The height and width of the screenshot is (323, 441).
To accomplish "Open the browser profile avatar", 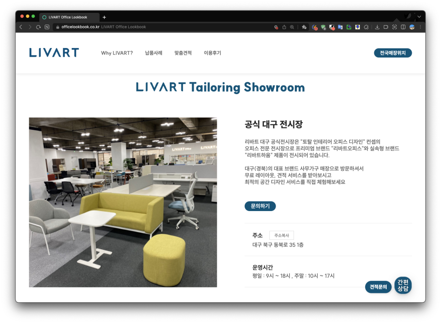I will click(412, 27).
